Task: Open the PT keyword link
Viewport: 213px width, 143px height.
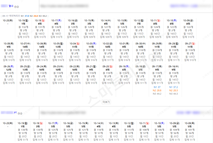Action: [15, 113]
